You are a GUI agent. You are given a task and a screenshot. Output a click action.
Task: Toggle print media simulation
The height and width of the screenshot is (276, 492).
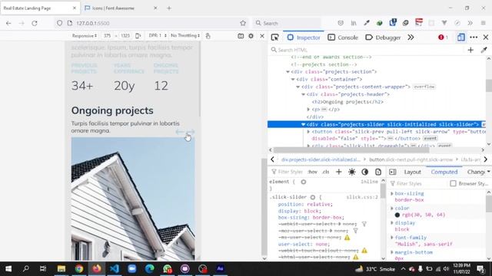tap(378, 172)
